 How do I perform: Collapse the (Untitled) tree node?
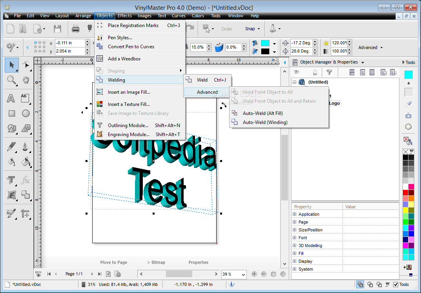294,82
